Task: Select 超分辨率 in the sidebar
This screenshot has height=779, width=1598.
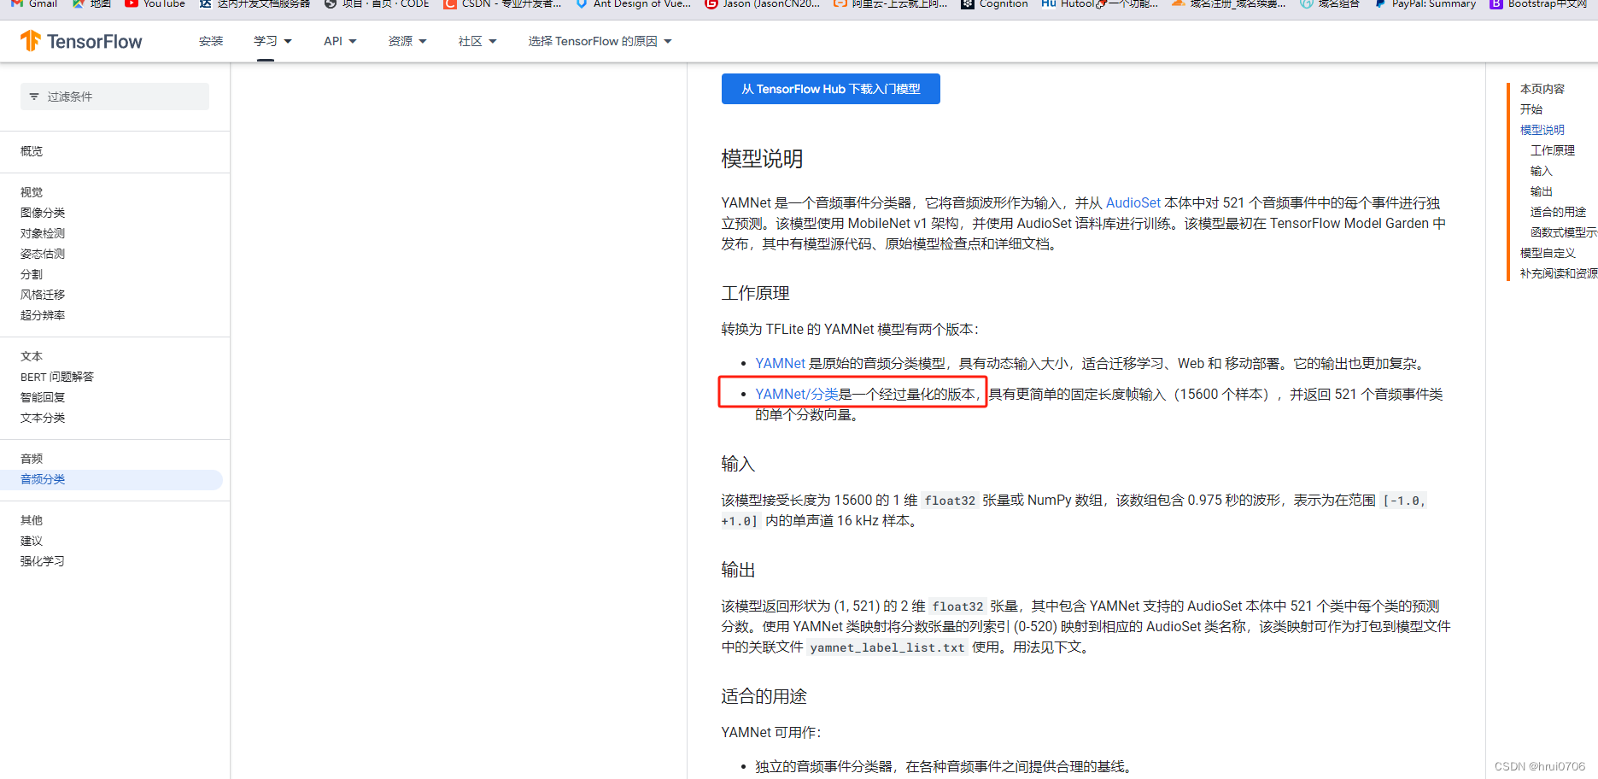Action: tap(43, 315)
